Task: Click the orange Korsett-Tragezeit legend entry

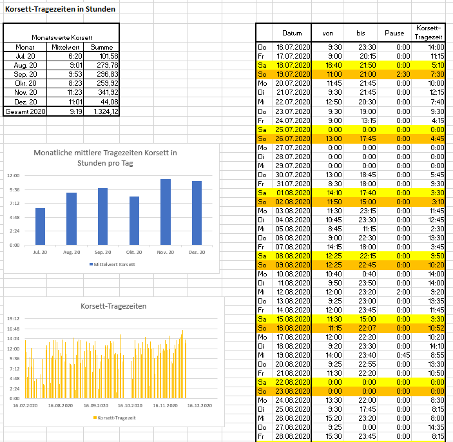Action: [115, 418]
